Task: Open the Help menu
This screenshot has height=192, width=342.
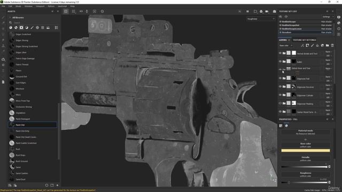Action: pos(72,6)
